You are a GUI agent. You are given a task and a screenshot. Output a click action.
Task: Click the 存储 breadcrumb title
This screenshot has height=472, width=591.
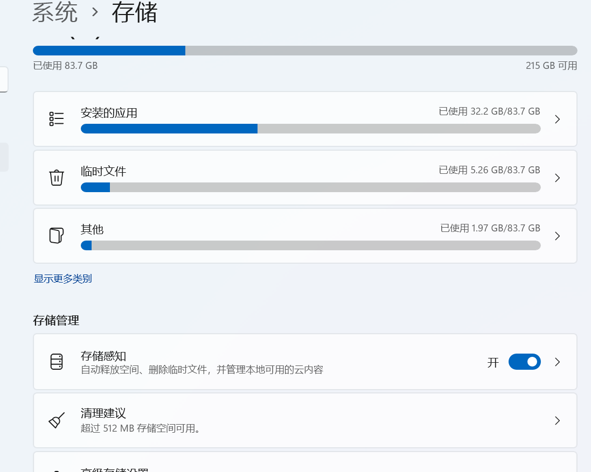[134, 13]
